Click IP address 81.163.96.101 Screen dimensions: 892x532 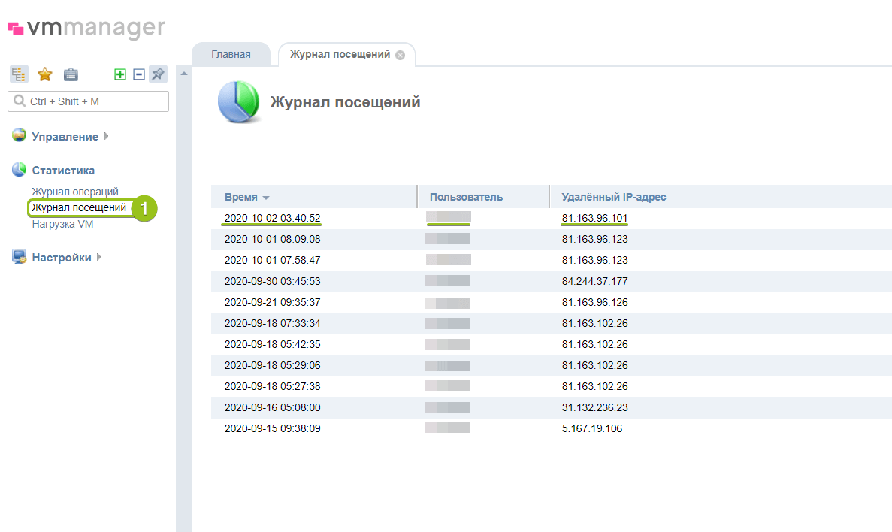click(x=594, y=219)
